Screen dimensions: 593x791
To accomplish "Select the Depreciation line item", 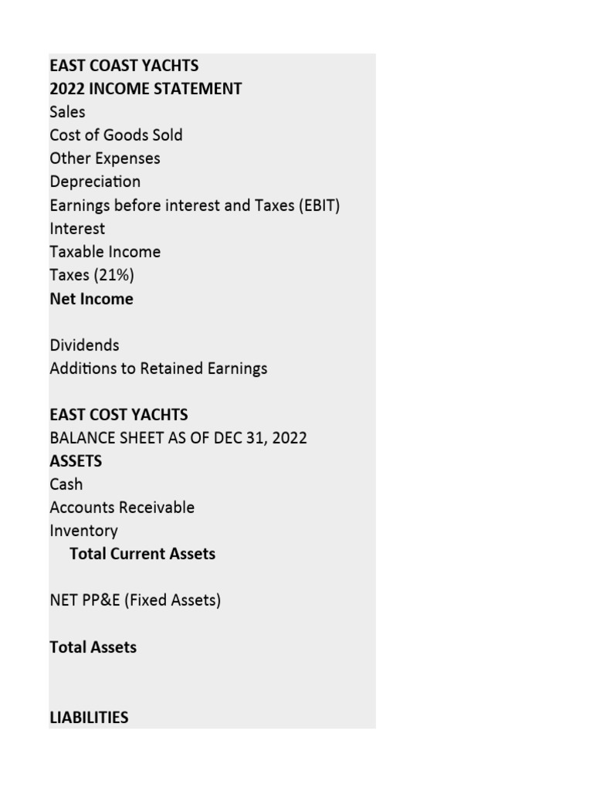I will coord(95,182).
